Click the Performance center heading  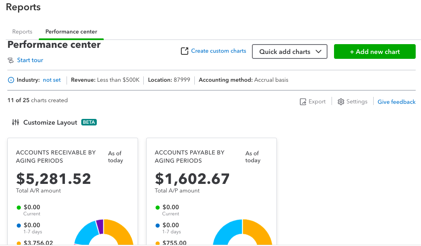point(54,45)
